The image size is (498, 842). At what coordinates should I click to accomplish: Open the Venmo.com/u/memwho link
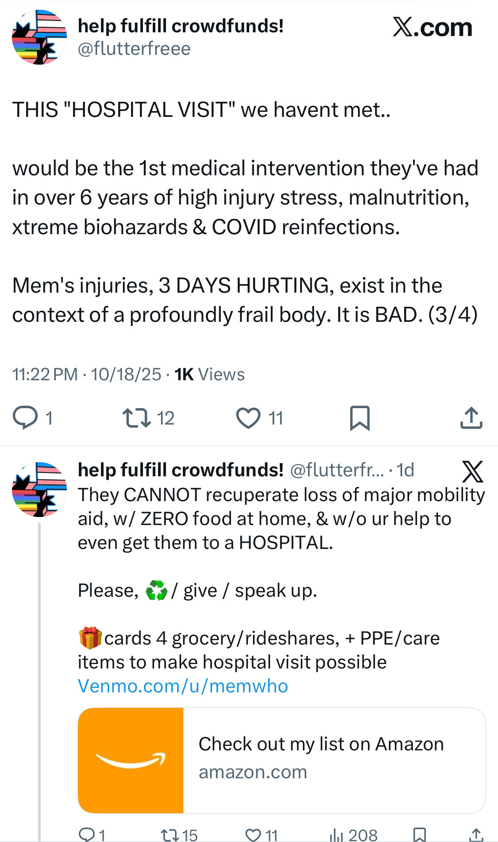(x=183, y=686)
